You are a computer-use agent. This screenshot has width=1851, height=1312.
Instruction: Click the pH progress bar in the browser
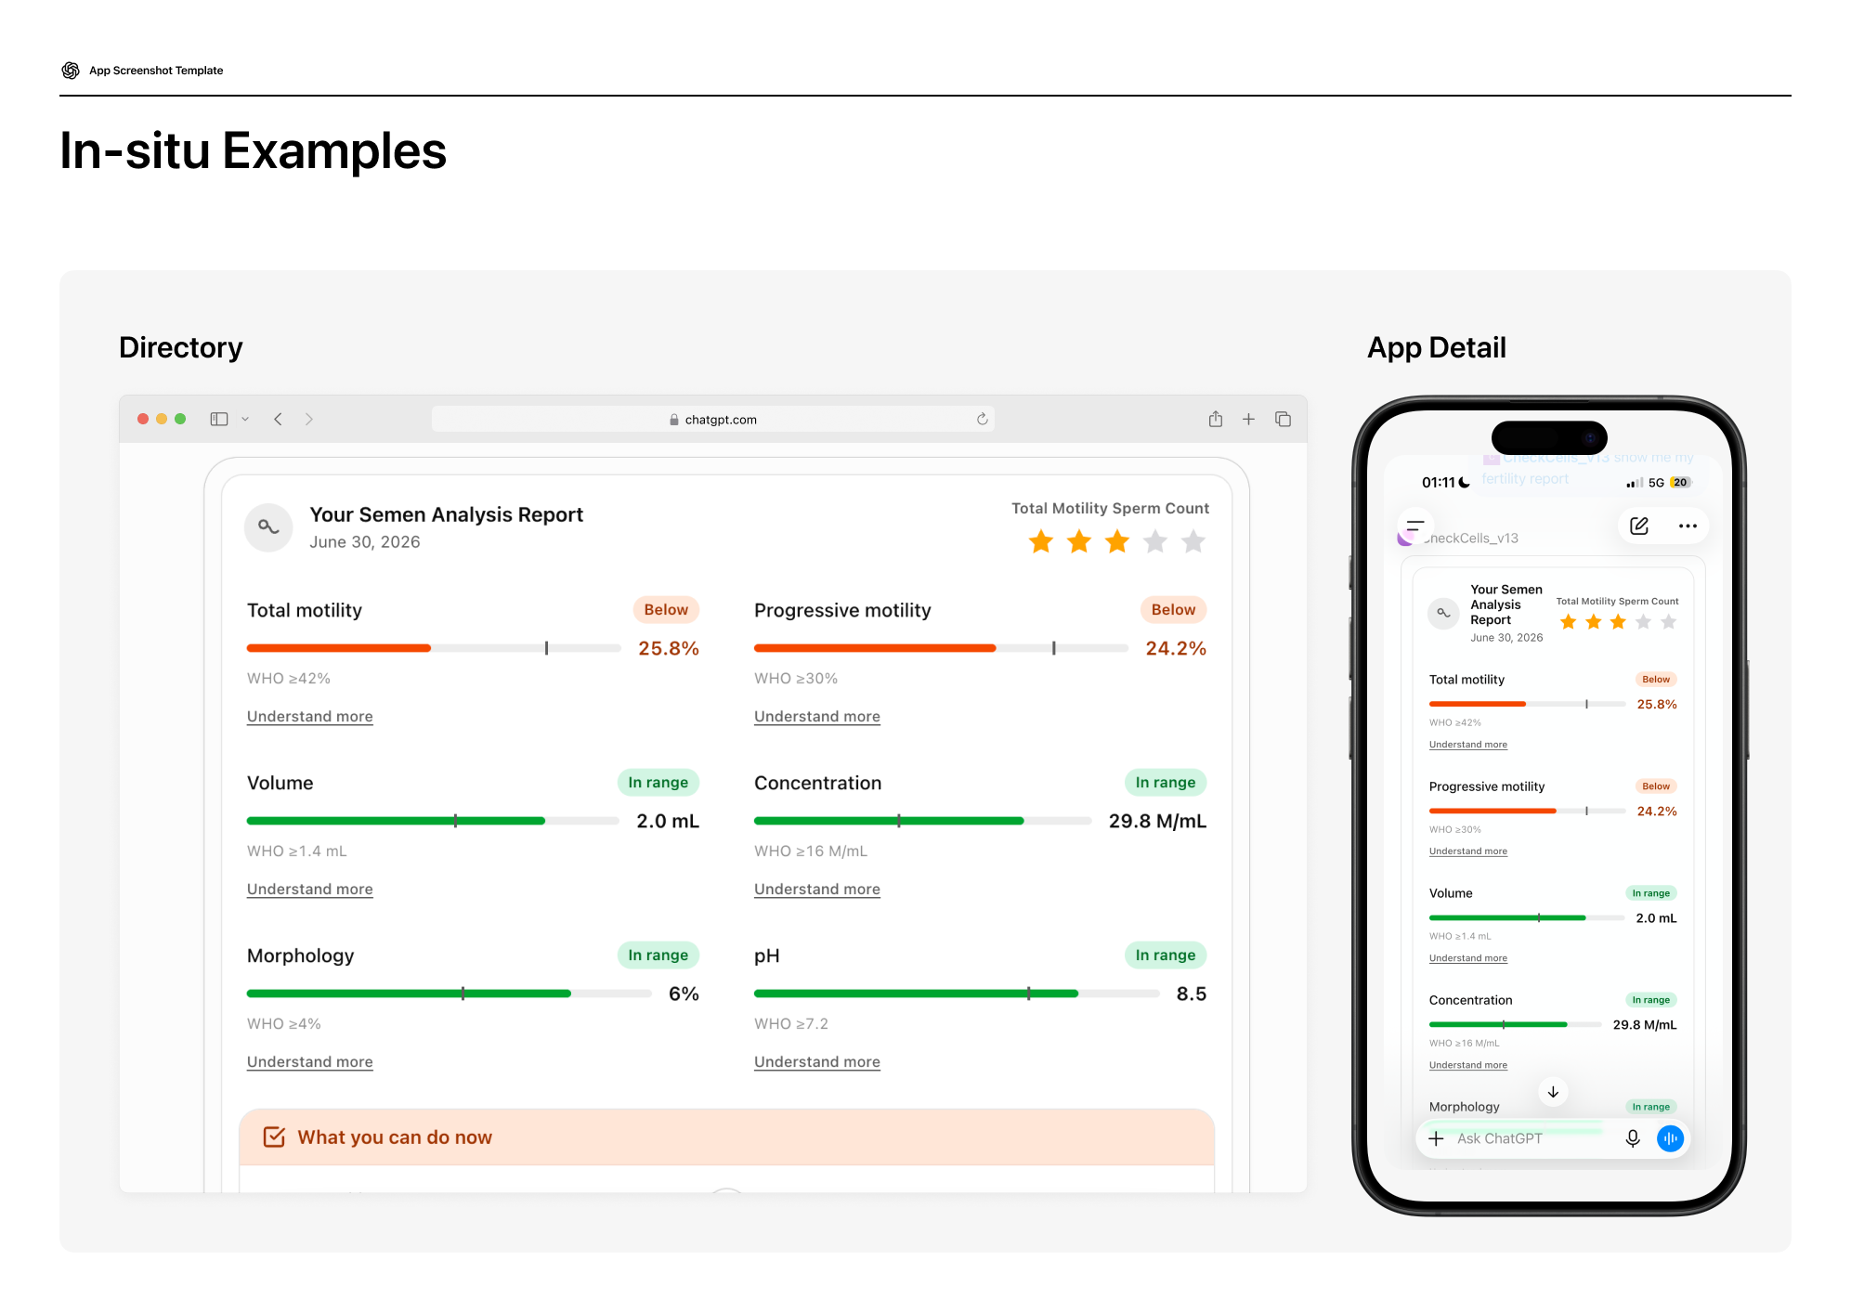[x=957, y=994]
